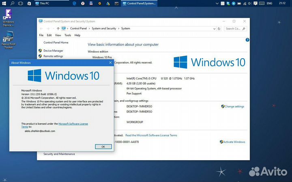Go forward in Control Panel navigation
292x182 pixels.
(48, 29)
